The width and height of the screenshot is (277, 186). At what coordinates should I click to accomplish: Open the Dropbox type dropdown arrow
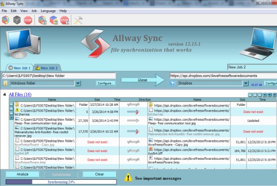(x=246, y=83)
